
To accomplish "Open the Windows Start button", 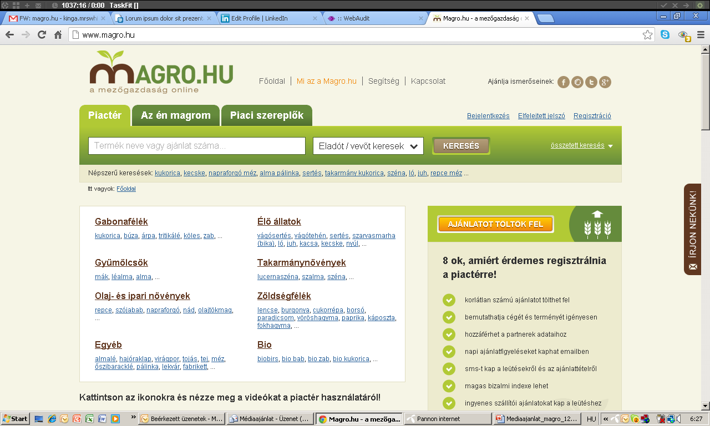I will coord(16,419).
